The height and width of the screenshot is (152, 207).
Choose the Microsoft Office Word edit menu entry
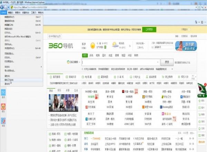(22, 37)
